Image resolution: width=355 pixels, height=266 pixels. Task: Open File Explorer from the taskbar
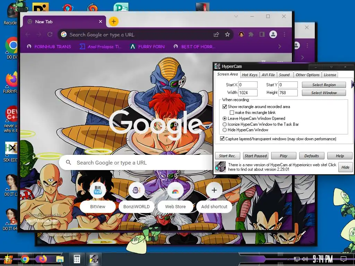pos(60,259)
